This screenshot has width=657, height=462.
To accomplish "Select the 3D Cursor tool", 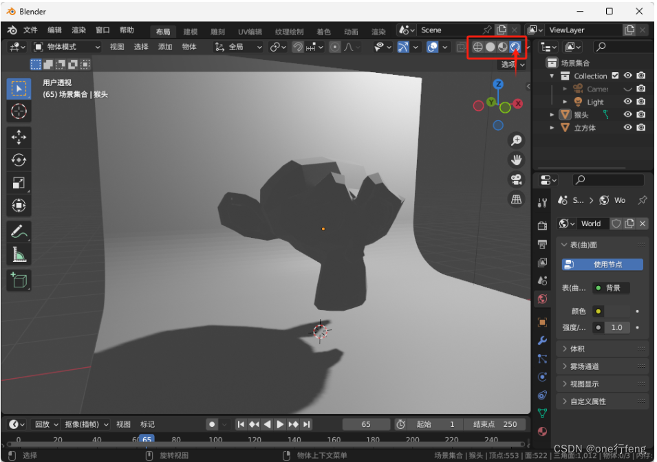I will pos(19,111).
